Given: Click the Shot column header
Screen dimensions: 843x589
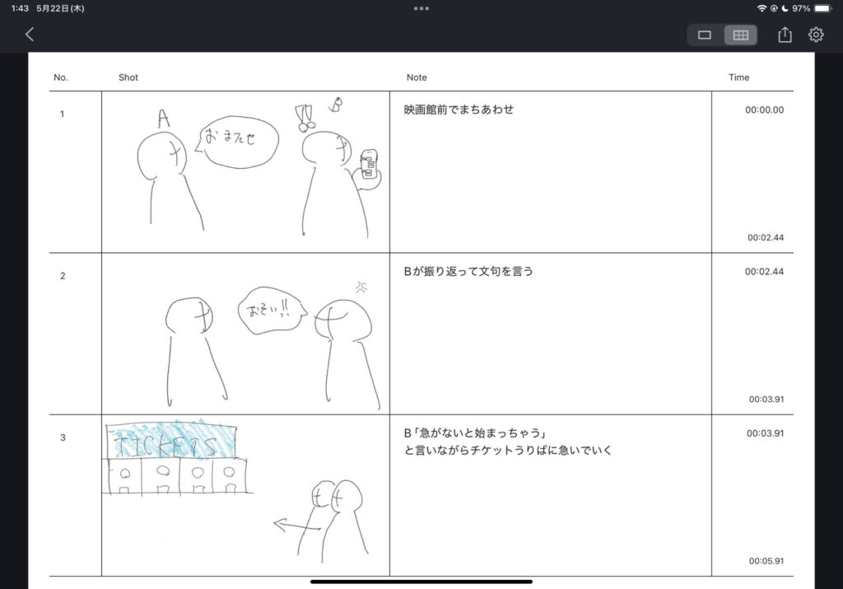Looking at the screenshot, I should [128, 77].
